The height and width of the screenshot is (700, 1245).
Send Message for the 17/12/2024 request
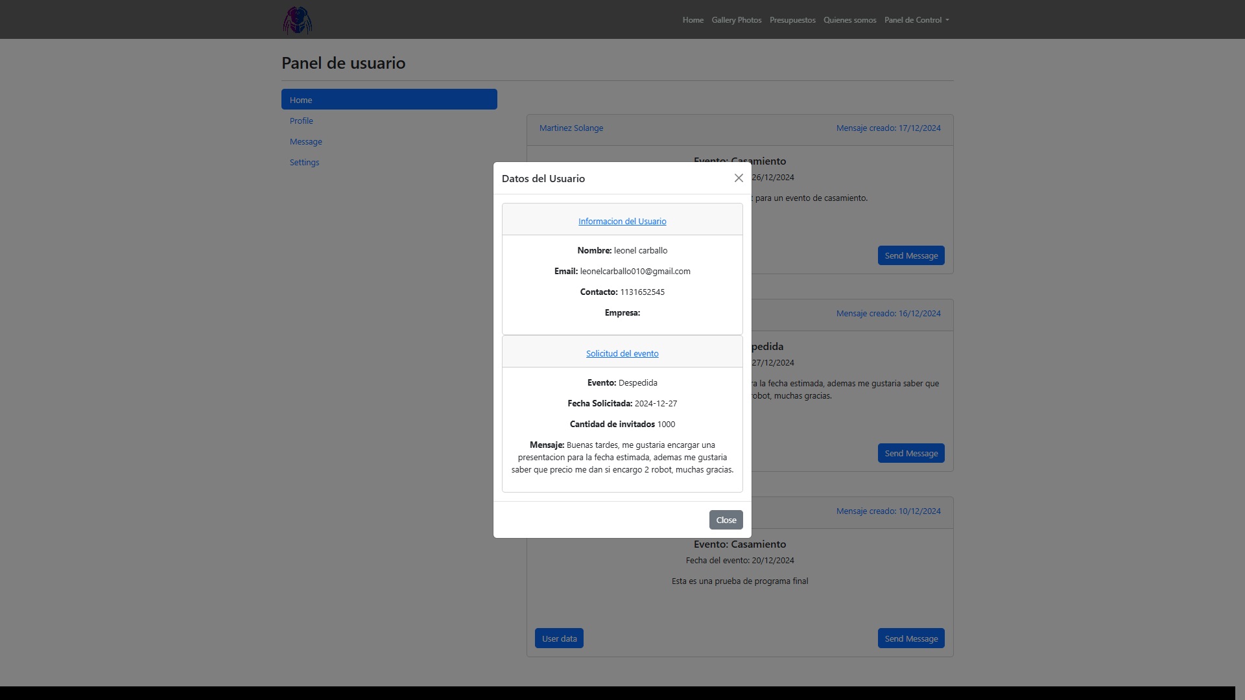(x=910, y=256)
